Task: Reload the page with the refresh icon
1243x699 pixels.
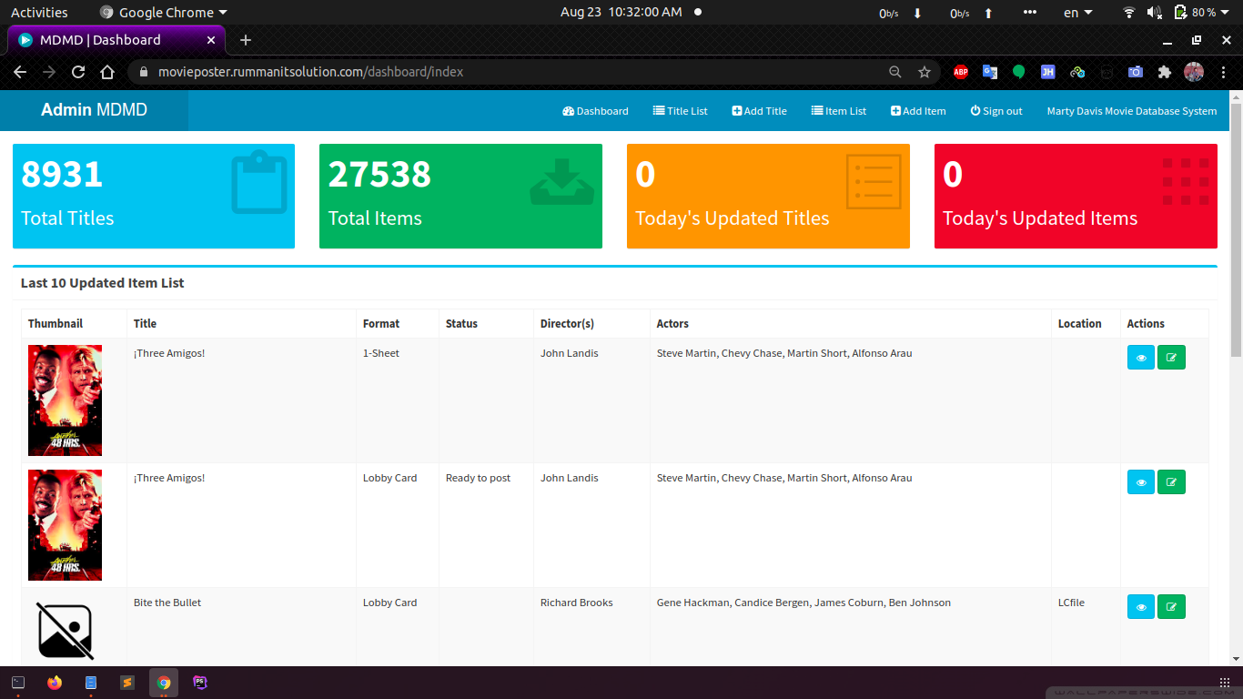Action: coord(78,72)
